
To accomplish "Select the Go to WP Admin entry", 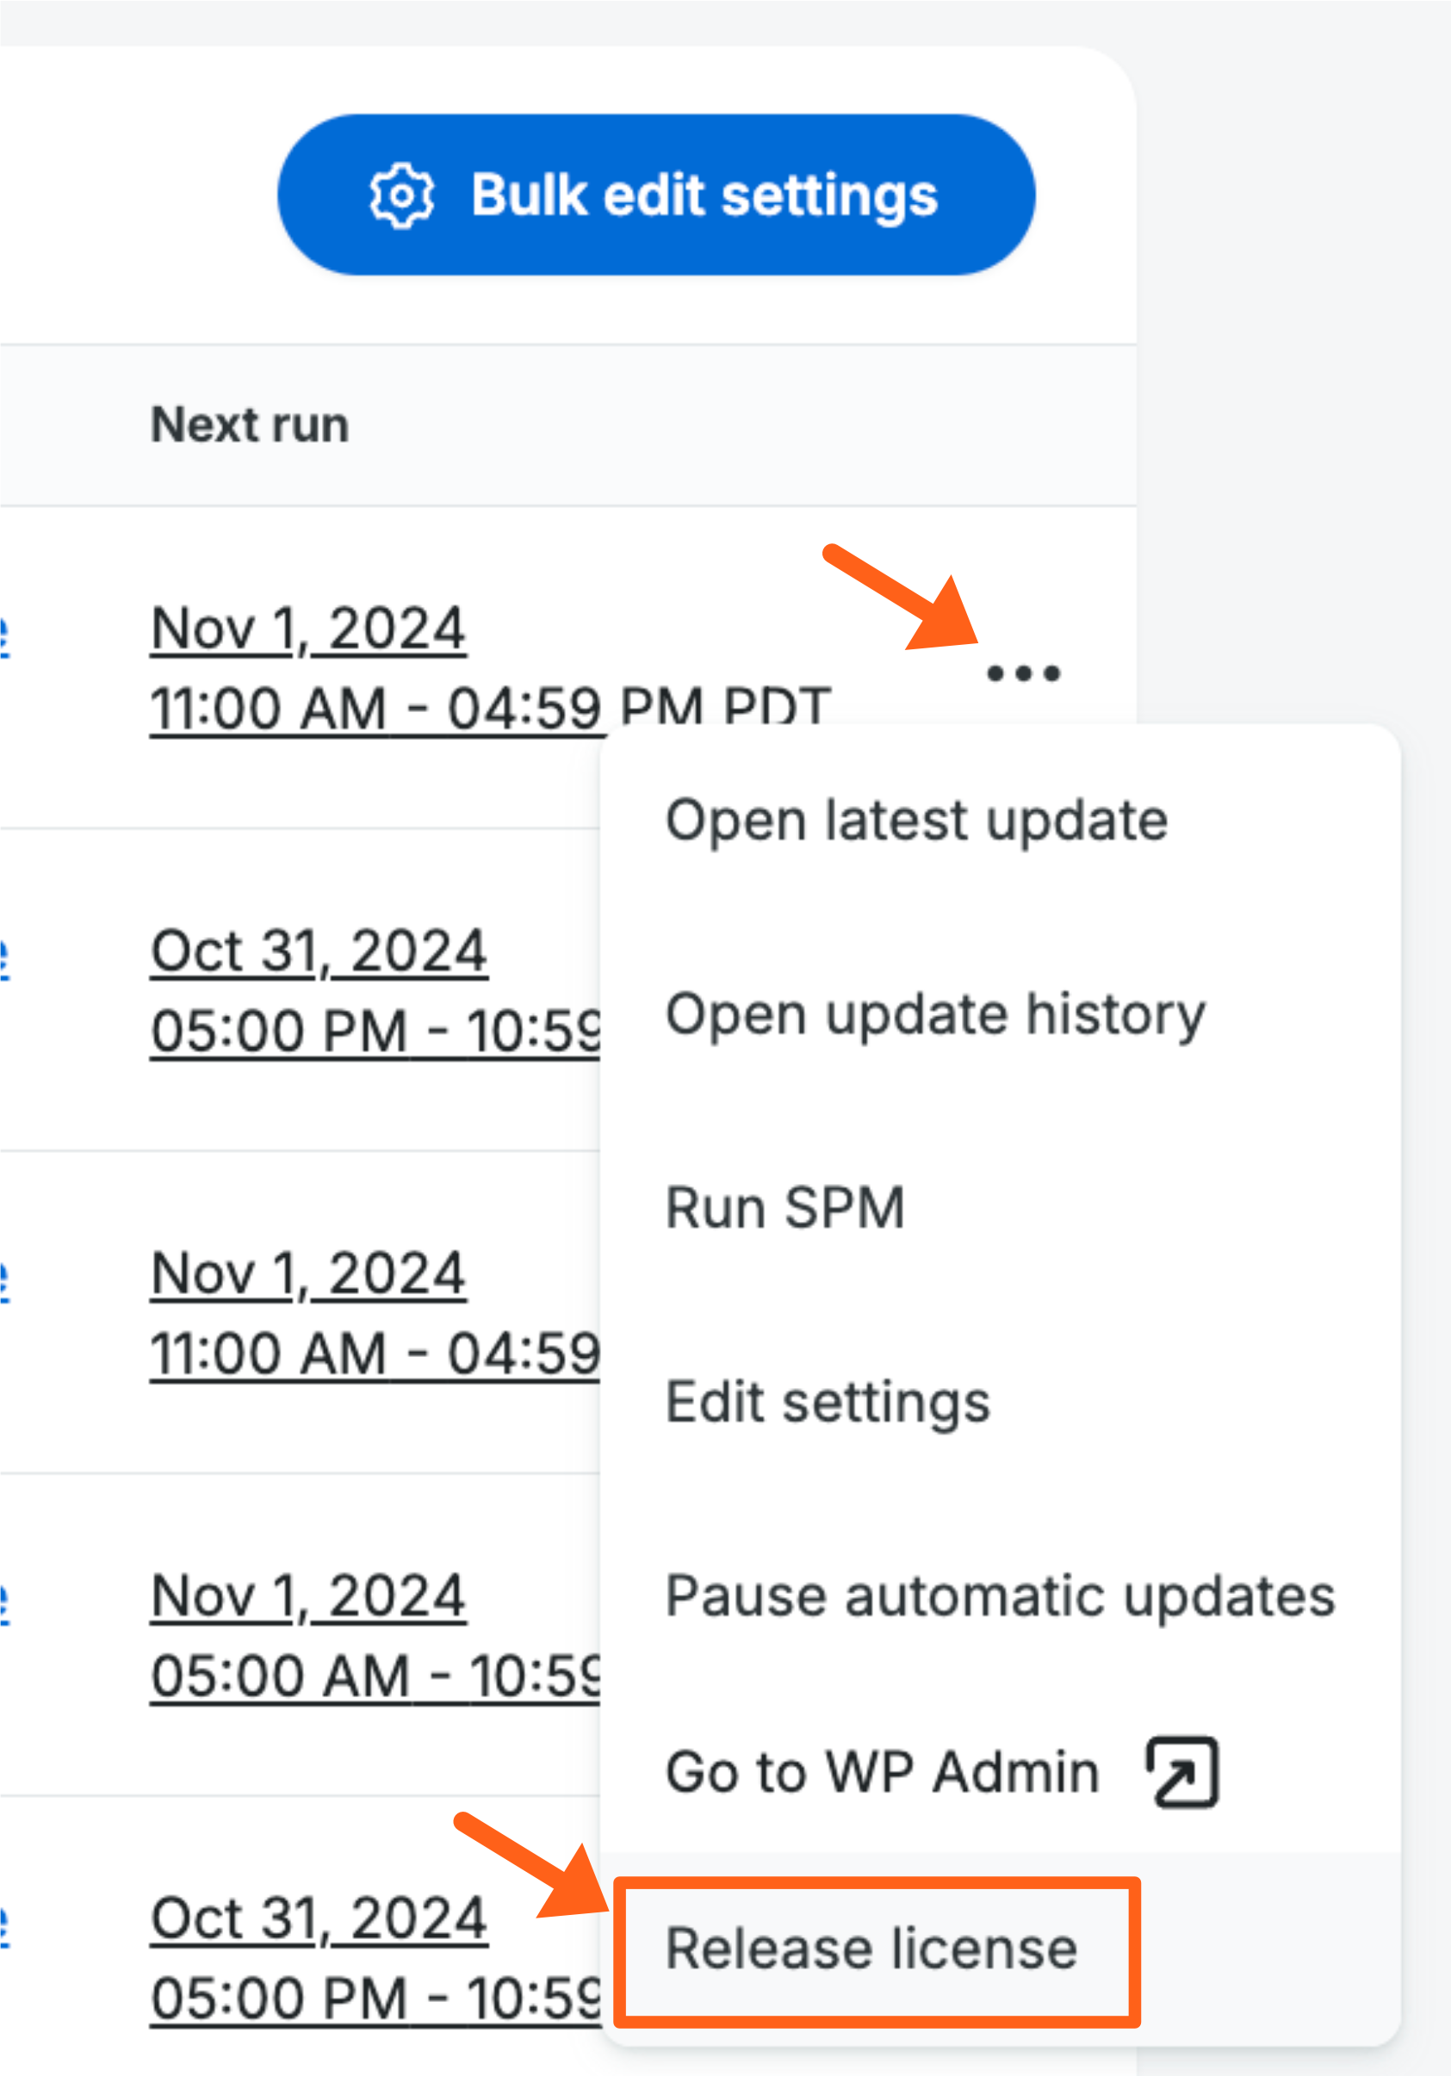I will [883, 1771].
